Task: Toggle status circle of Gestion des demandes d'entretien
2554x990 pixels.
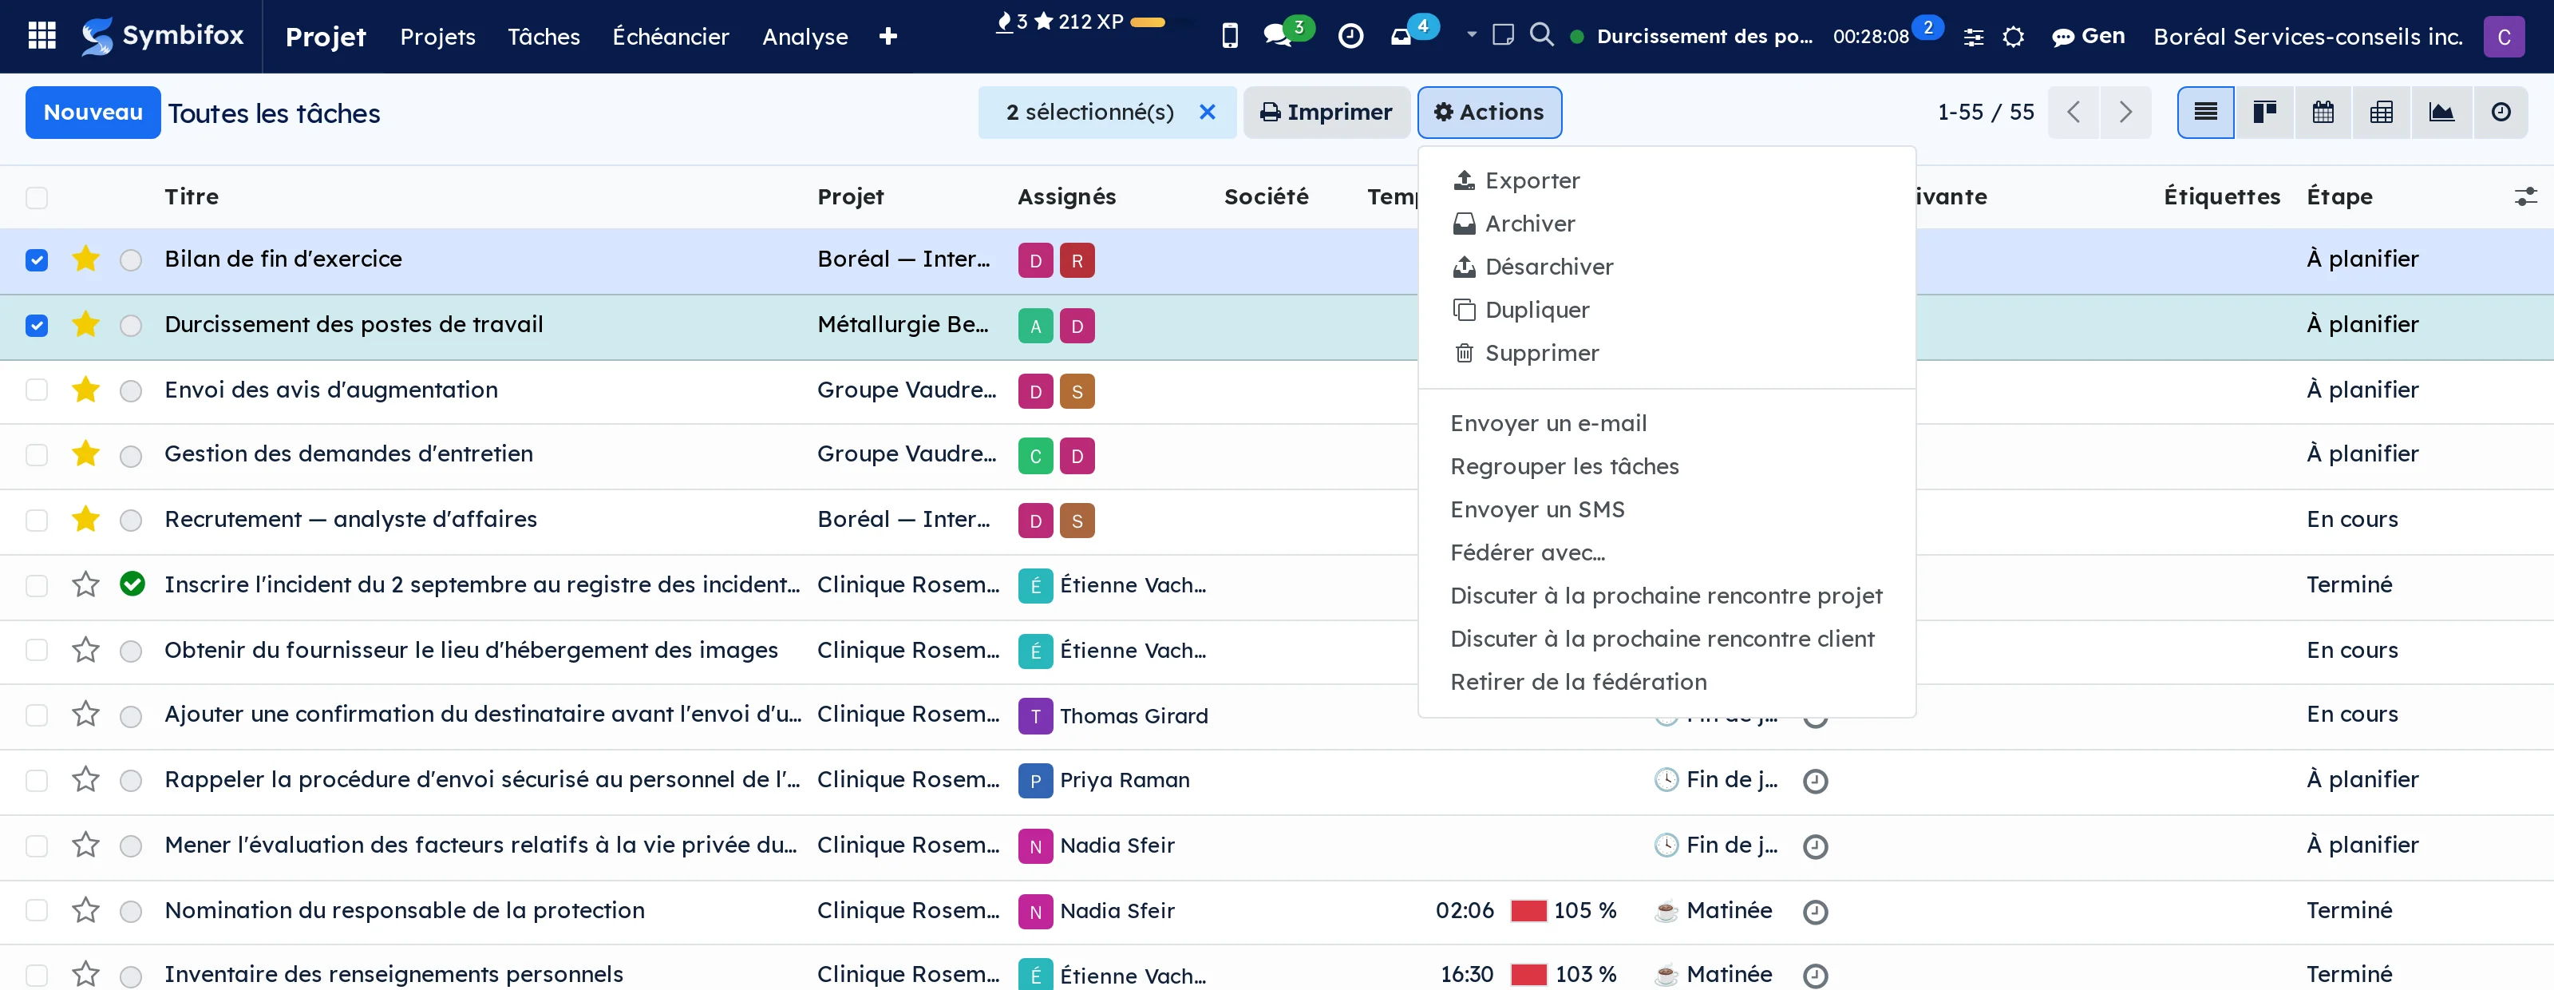Action: pos(131,455)
